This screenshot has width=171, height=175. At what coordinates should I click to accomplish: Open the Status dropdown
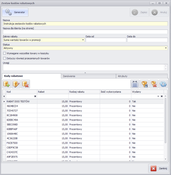click(x=166, y=48)
